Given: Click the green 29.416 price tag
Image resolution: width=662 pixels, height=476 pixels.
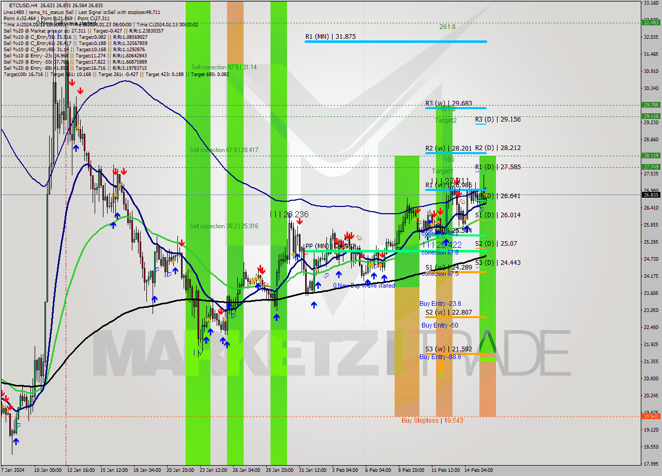Looking at the screenshot, I should tap(651, 116).
